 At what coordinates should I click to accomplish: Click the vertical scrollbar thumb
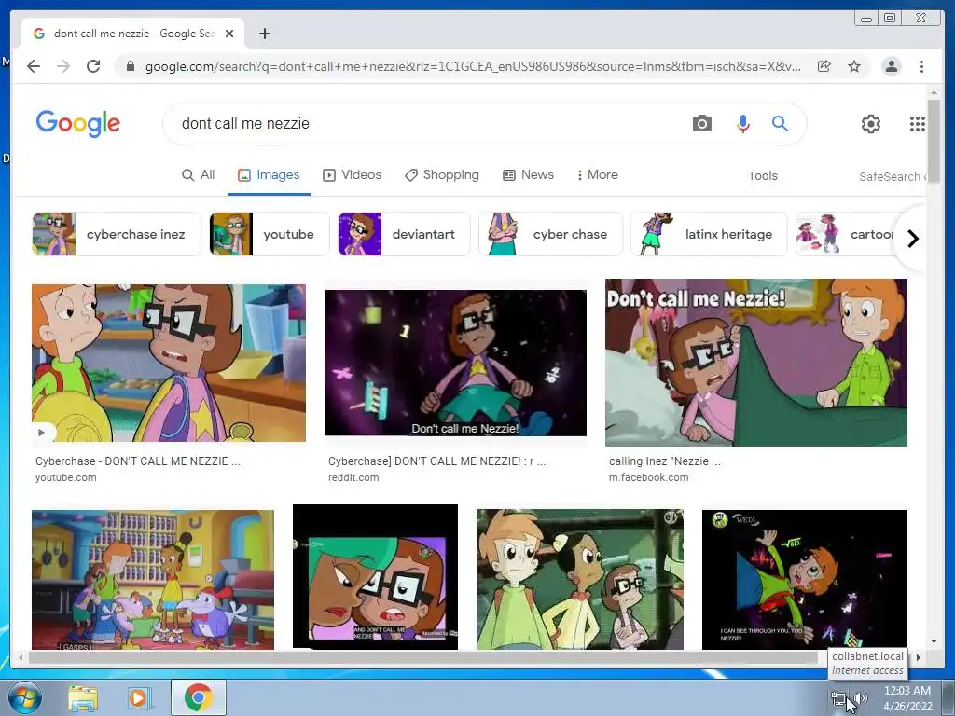coord(934,141)
